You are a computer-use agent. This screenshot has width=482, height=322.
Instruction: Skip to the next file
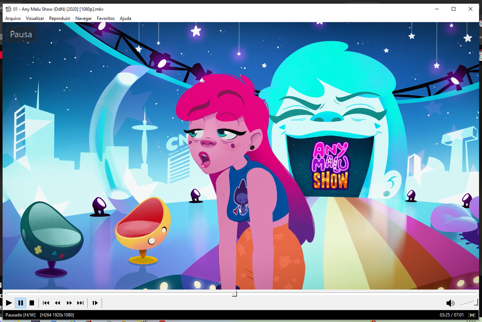[x=80, y=303]
